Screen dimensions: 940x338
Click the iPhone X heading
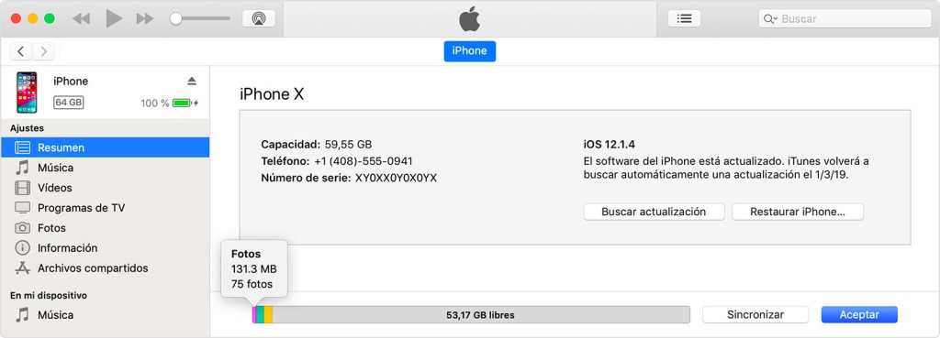coord(272,94)
